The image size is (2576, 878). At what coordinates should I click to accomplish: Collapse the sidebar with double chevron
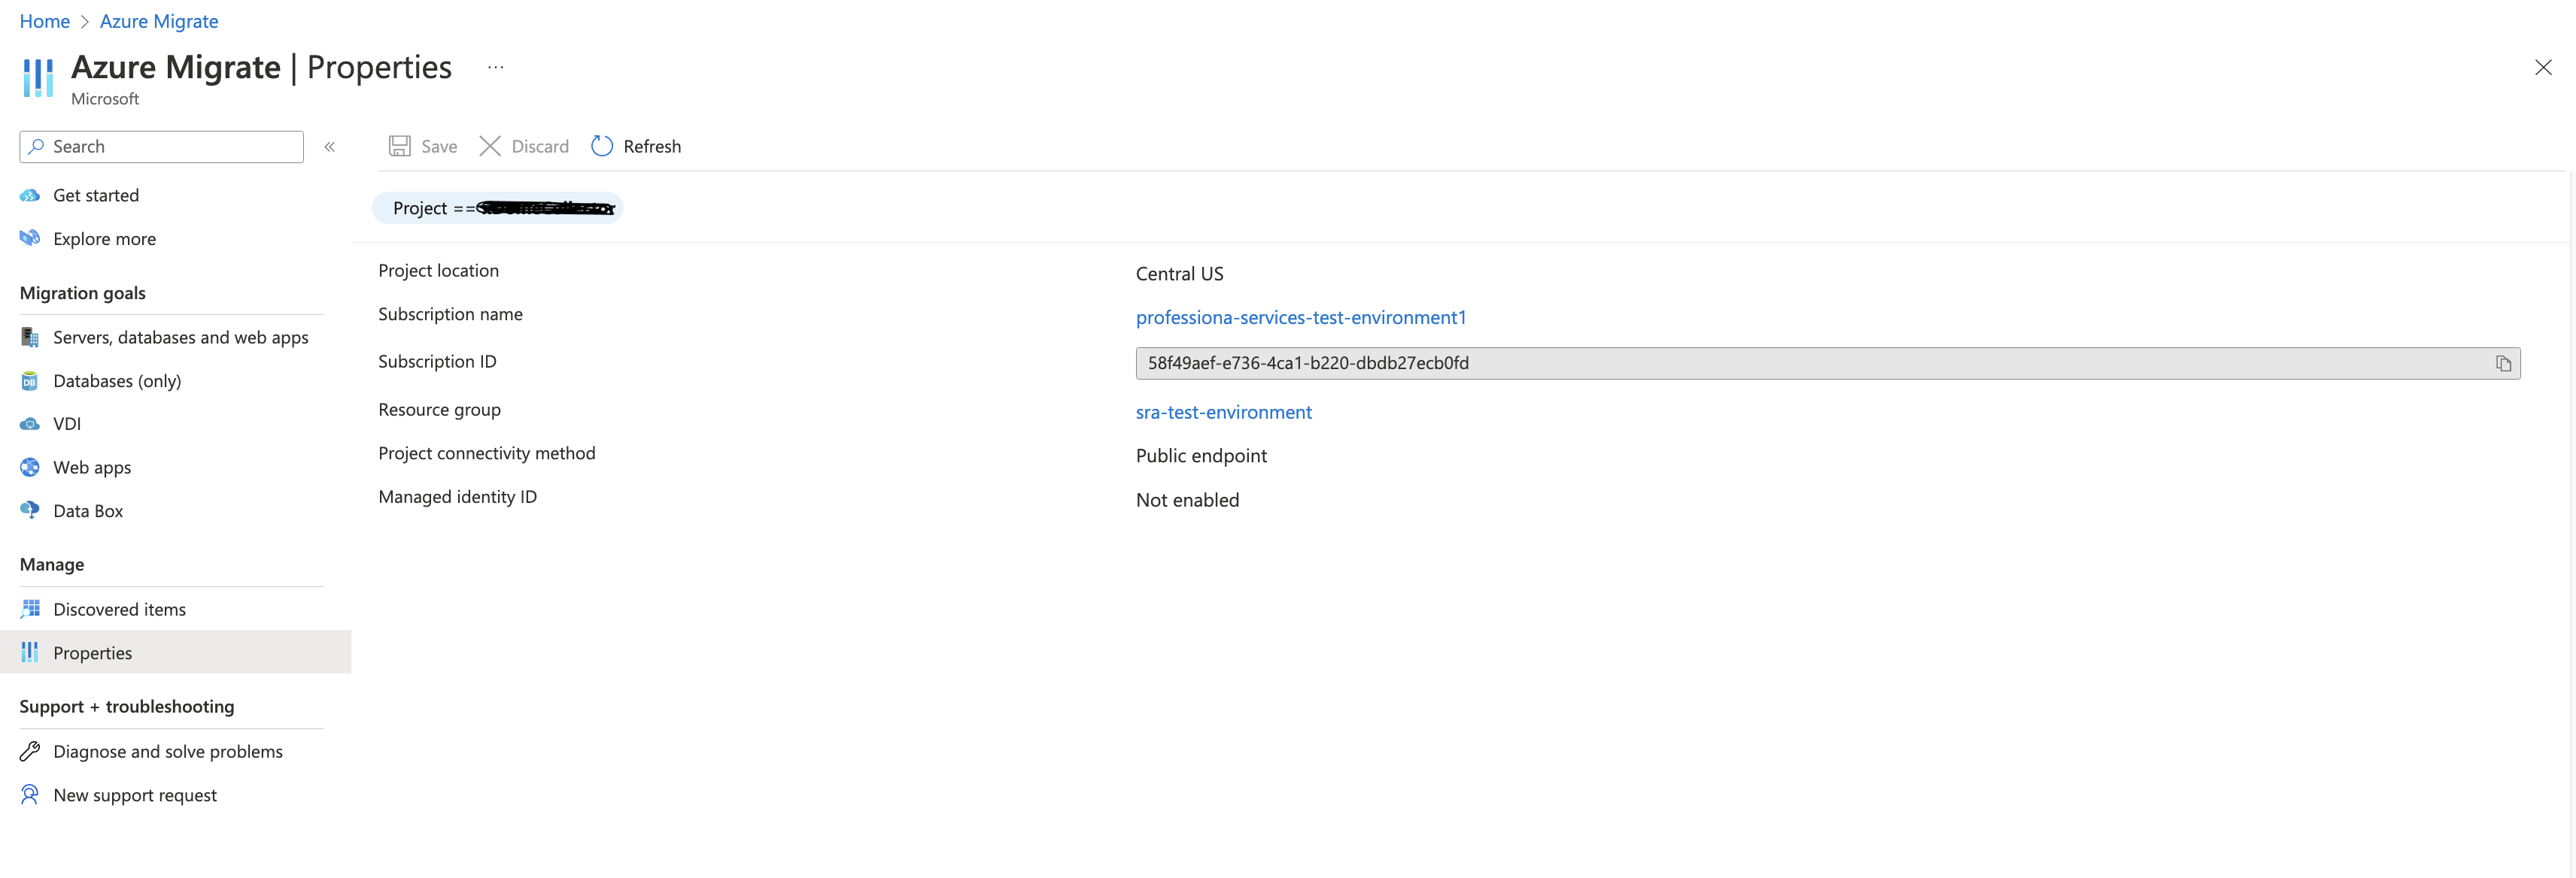pyautogui.click(x=329, y=147)
